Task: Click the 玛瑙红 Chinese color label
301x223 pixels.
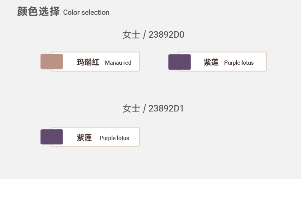Action: pos(88,62)
